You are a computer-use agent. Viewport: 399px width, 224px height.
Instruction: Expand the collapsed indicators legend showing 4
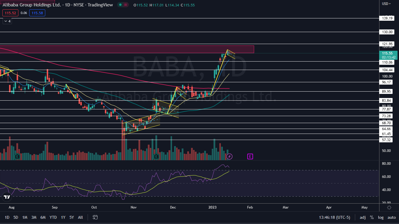pos(7,21)
